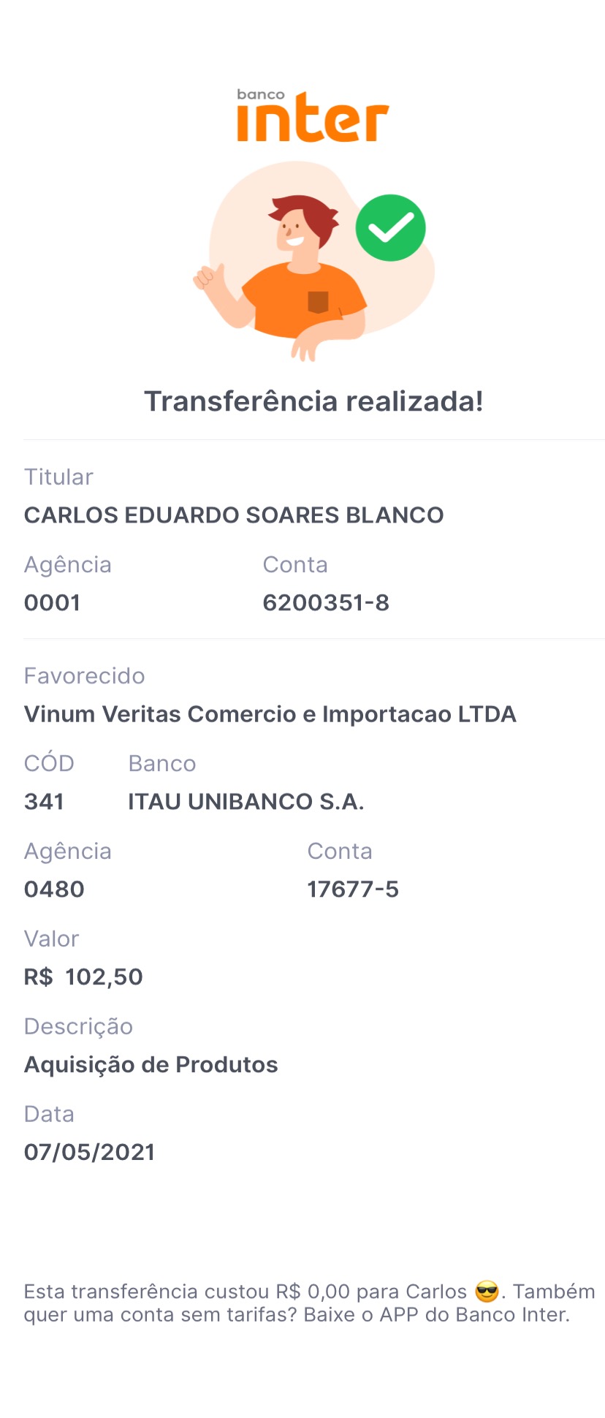This screenshot has height=1418, width=605.
Task: Click payee agency number 0480
Action: coord(54,890)
